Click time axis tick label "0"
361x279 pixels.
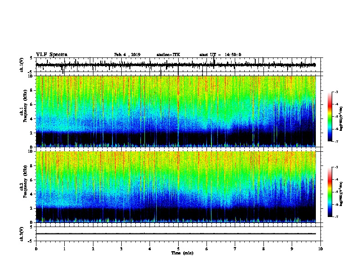coord(36,249)
